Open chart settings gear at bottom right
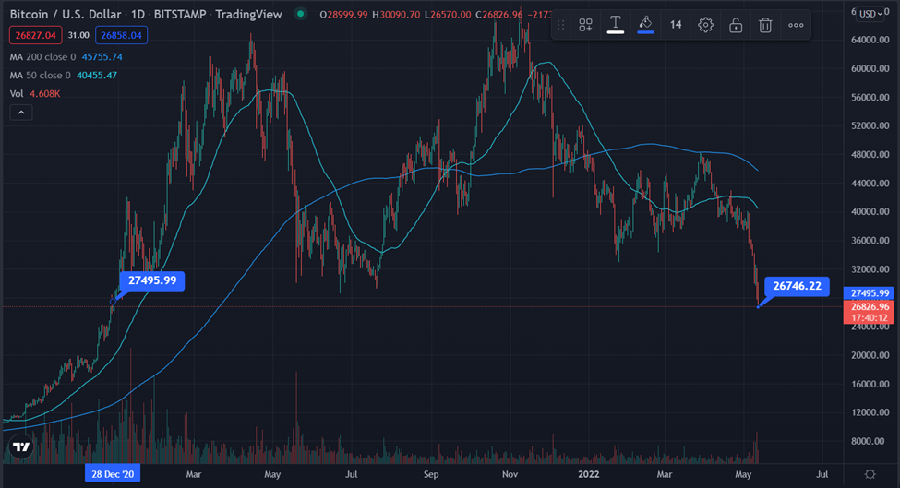This screenshot has height=488, width=900. pos(870,474)
